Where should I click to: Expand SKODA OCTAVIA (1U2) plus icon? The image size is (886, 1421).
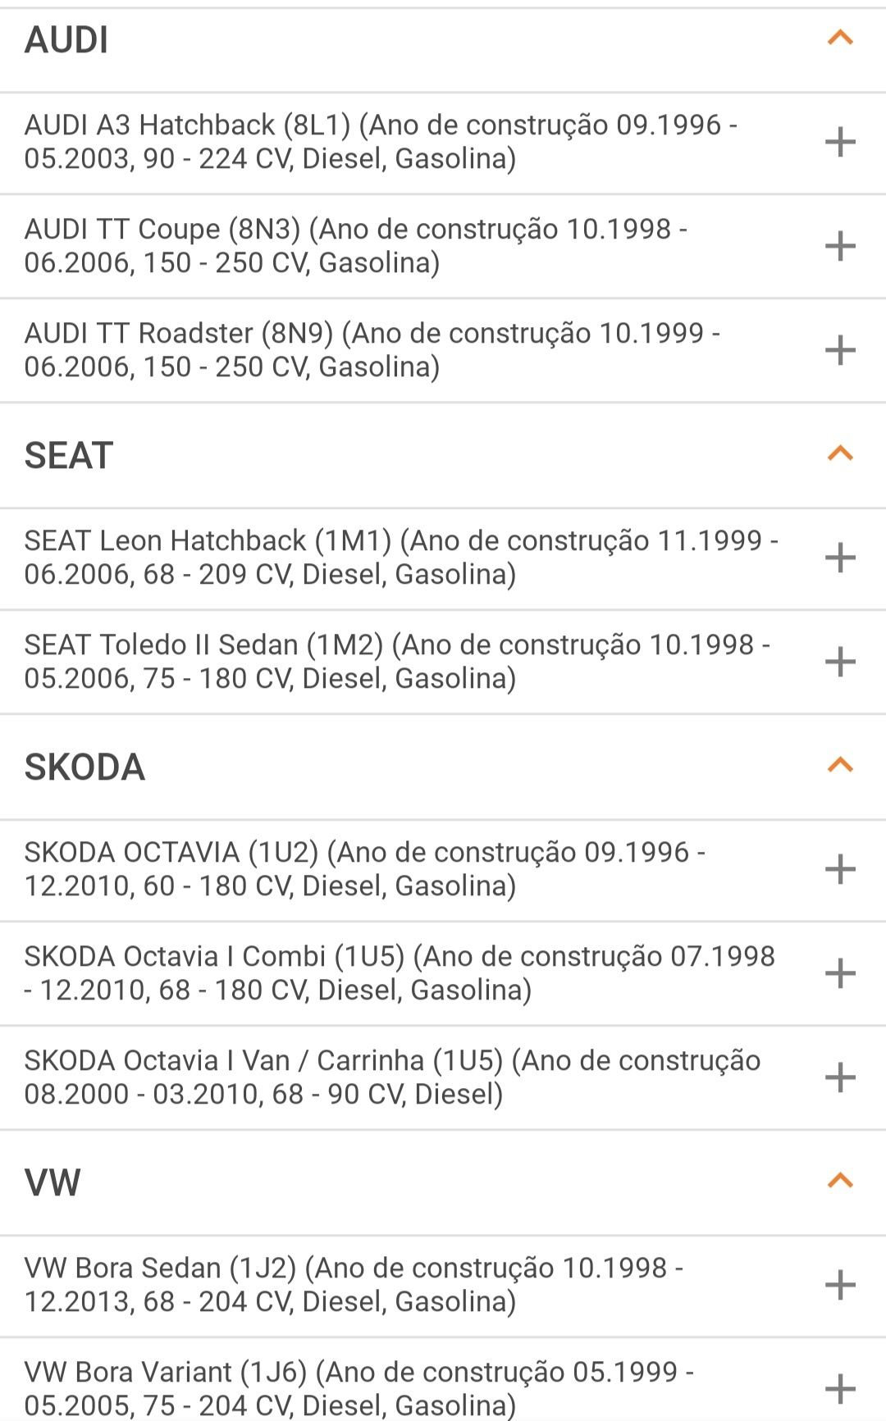coord(840,869)
